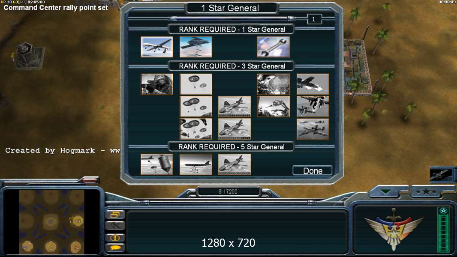
Task: Select the five-star Spectre Gunship icon
Action: (235, 164)
